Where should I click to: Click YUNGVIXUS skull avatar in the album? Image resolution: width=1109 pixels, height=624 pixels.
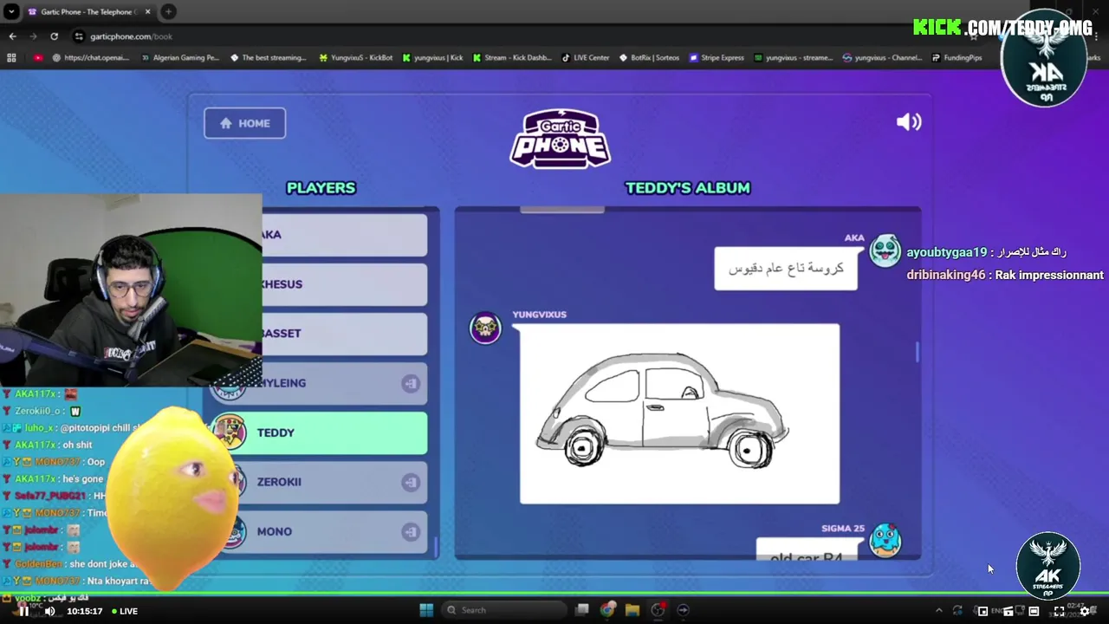[x=485, y=328]
